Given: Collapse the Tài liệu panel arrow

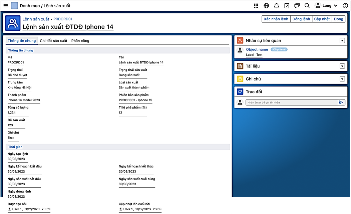Looking at the screenshot, I should [x=342, y=66].
